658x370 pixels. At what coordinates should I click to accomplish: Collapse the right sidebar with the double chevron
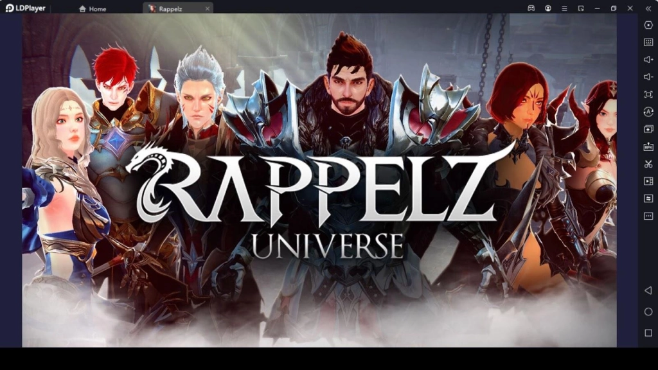click(x=648, y=8)
